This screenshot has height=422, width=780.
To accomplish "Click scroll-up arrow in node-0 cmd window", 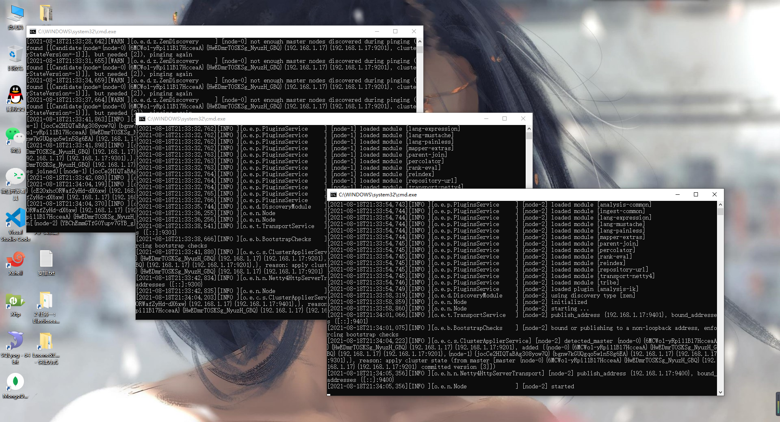I will pyautogui.click(x=420, y=41).
